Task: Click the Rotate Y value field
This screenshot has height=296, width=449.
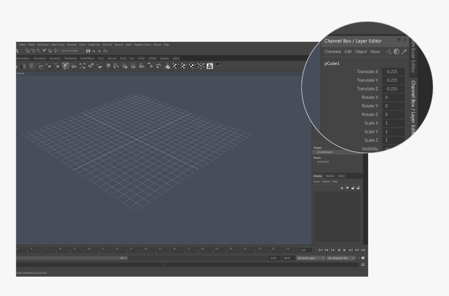Action: click(393, 106)
